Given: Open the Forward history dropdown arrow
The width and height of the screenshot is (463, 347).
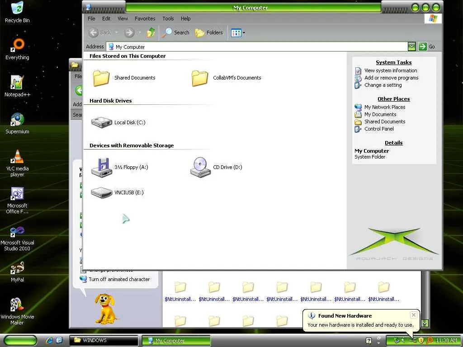Looking at the screenshot, I should [x=140, y=33].
